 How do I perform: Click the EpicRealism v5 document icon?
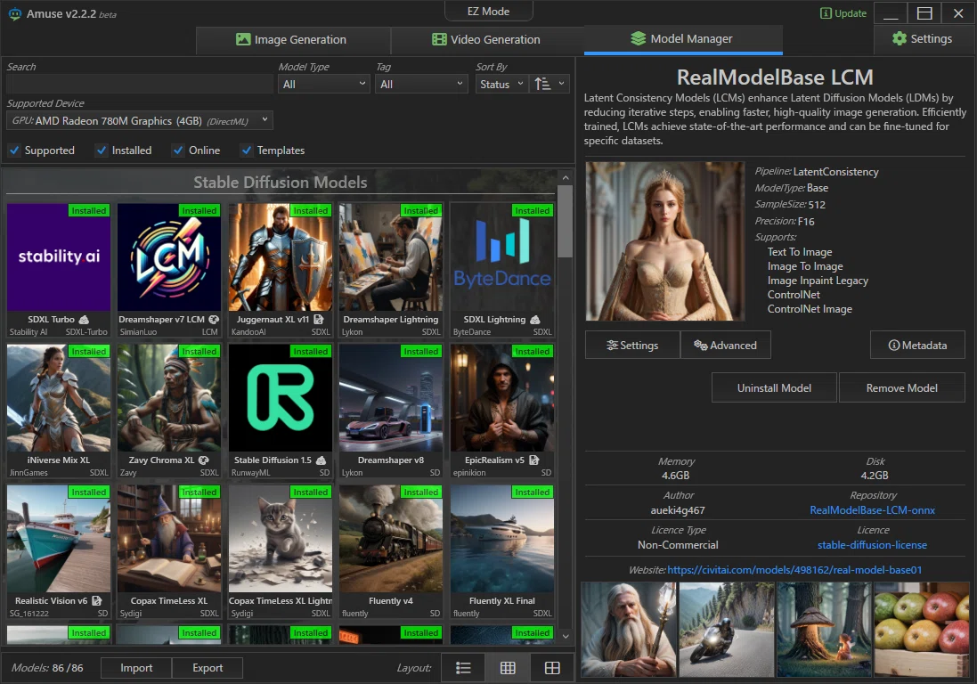534,460
